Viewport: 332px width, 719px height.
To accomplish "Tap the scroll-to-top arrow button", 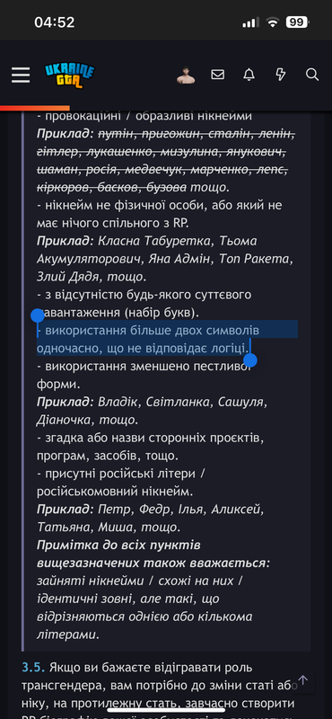I will point(303,680).
